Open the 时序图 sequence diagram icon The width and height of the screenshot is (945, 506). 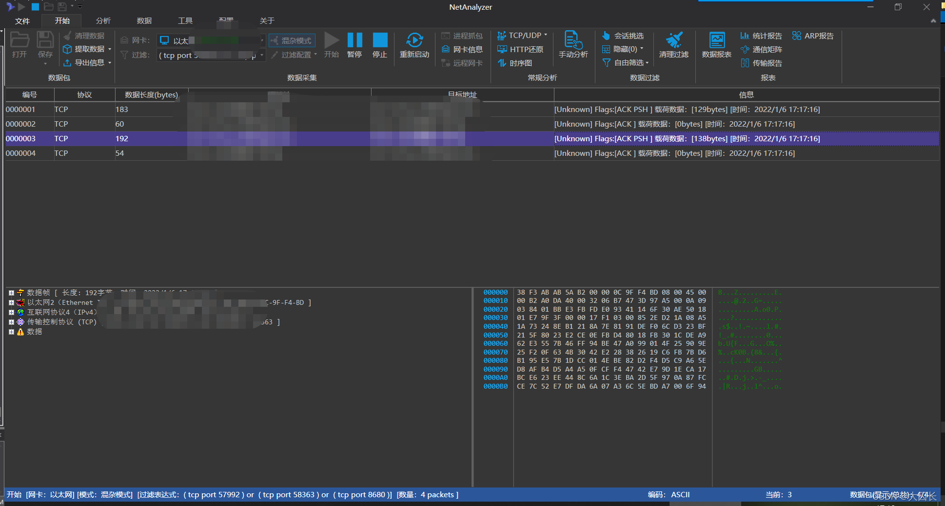click(502, 63)
